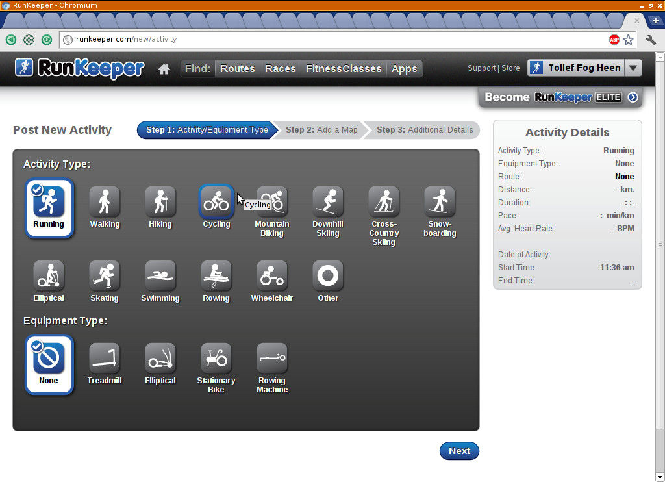Select the Rowing activity icon
Viewport: 665px width, 482px height.
click(x=216, y=276)
